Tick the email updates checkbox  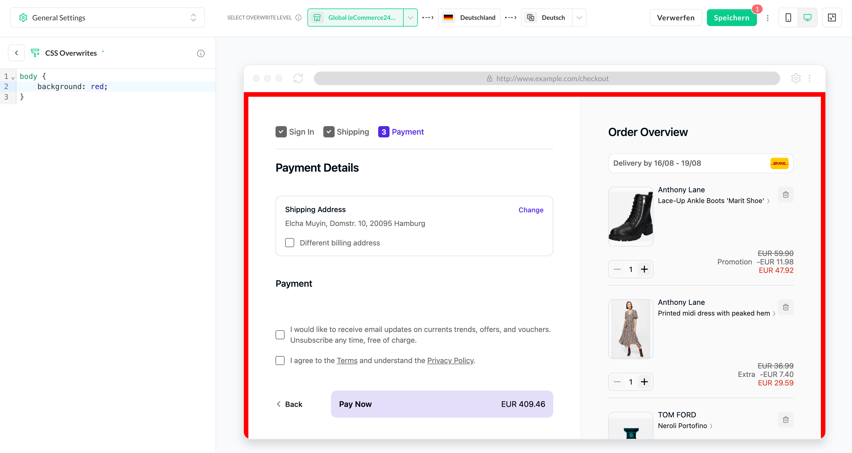280,335
